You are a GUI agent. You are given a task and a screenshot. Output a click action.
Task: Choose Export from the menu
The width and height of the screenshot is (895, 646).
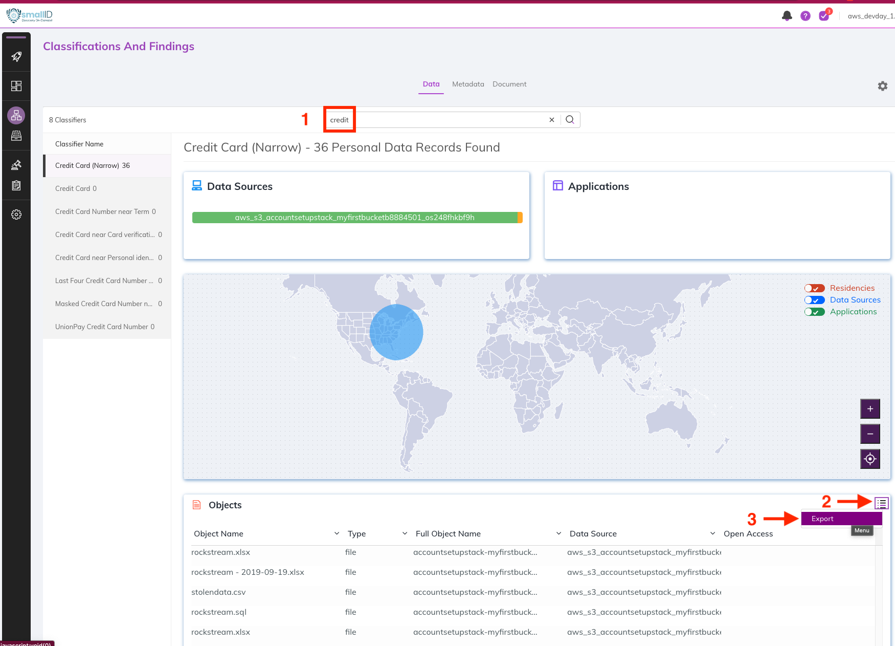point(841,519)
